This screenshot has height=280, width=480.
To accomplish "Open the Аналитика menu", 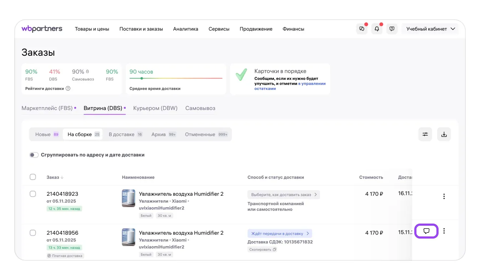I will point(186,29).
